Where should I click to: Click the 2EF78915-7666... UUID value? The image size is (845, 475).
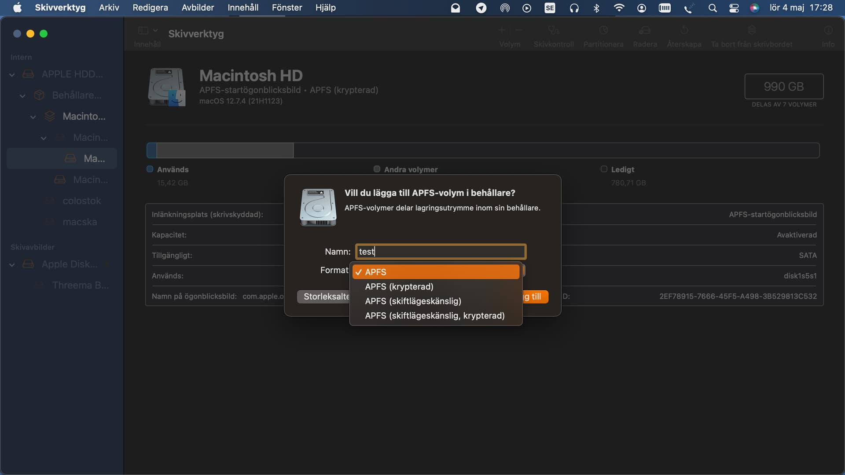[738, 296]
